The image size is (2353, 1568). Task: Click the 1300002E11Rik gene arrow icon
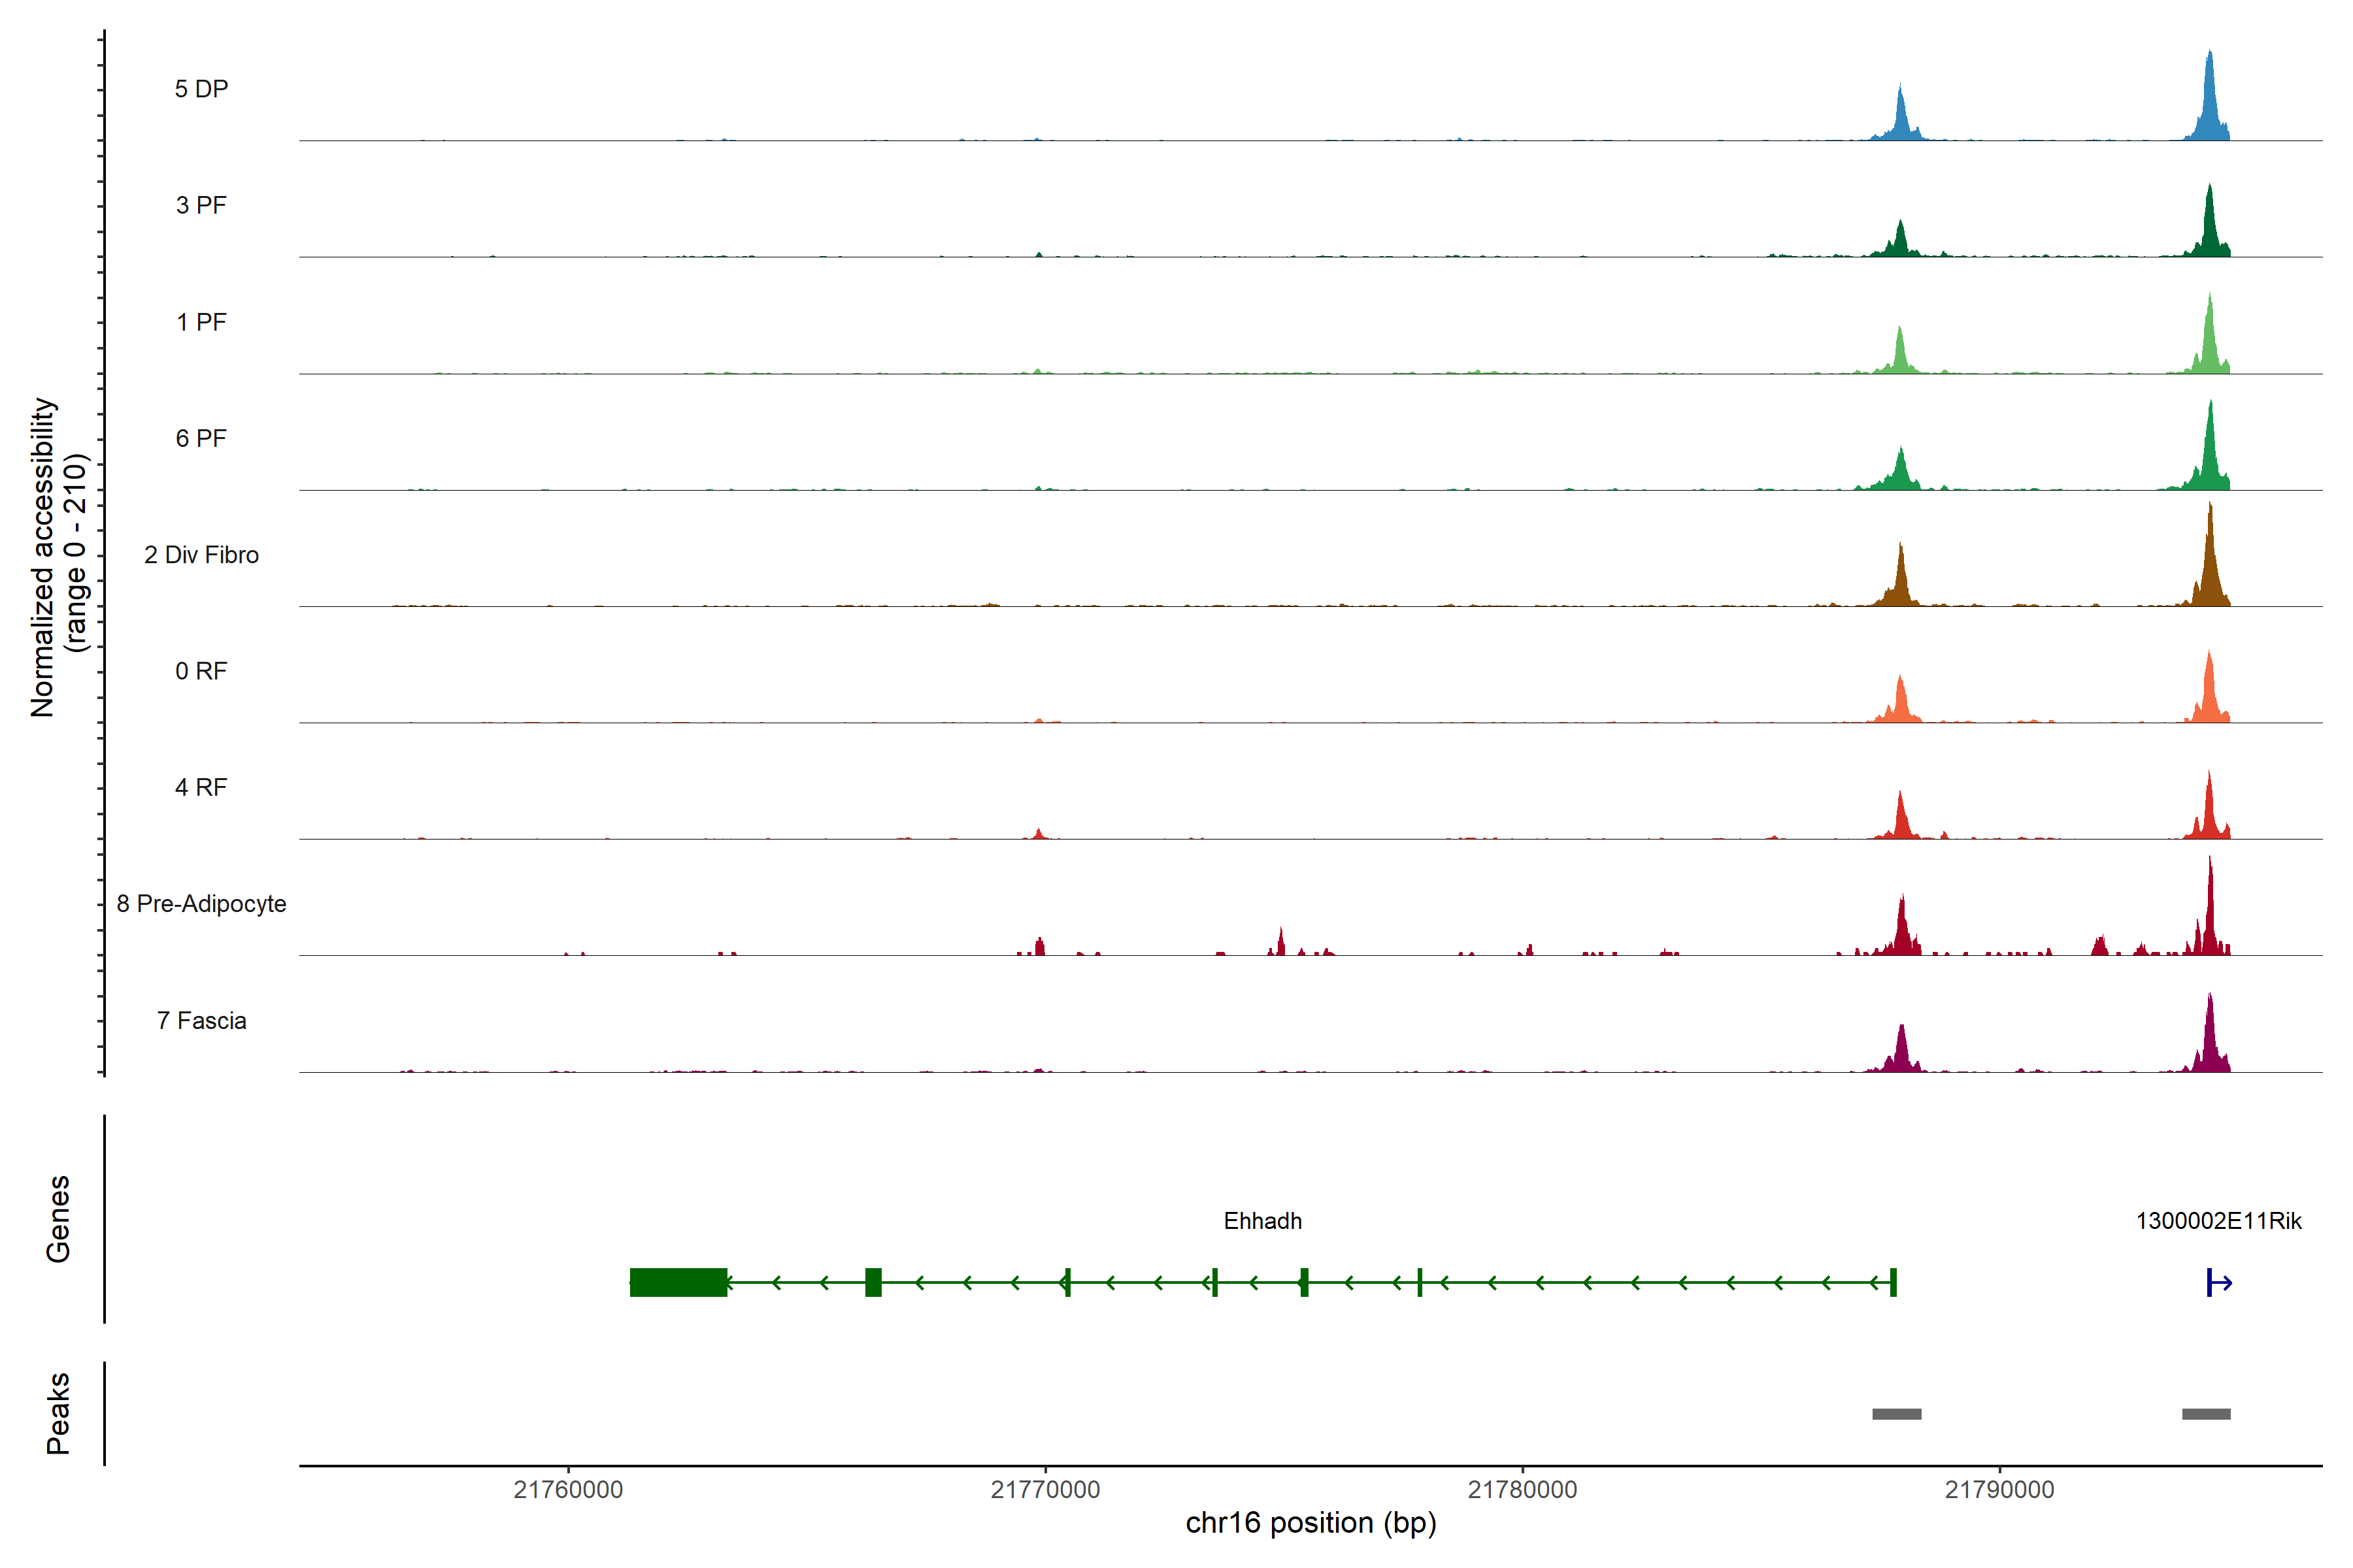pyautogui.click(x=2218, y=1282)
